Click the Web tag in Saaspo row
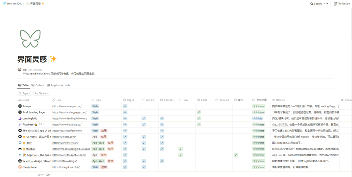 click(x=95, y=106)
